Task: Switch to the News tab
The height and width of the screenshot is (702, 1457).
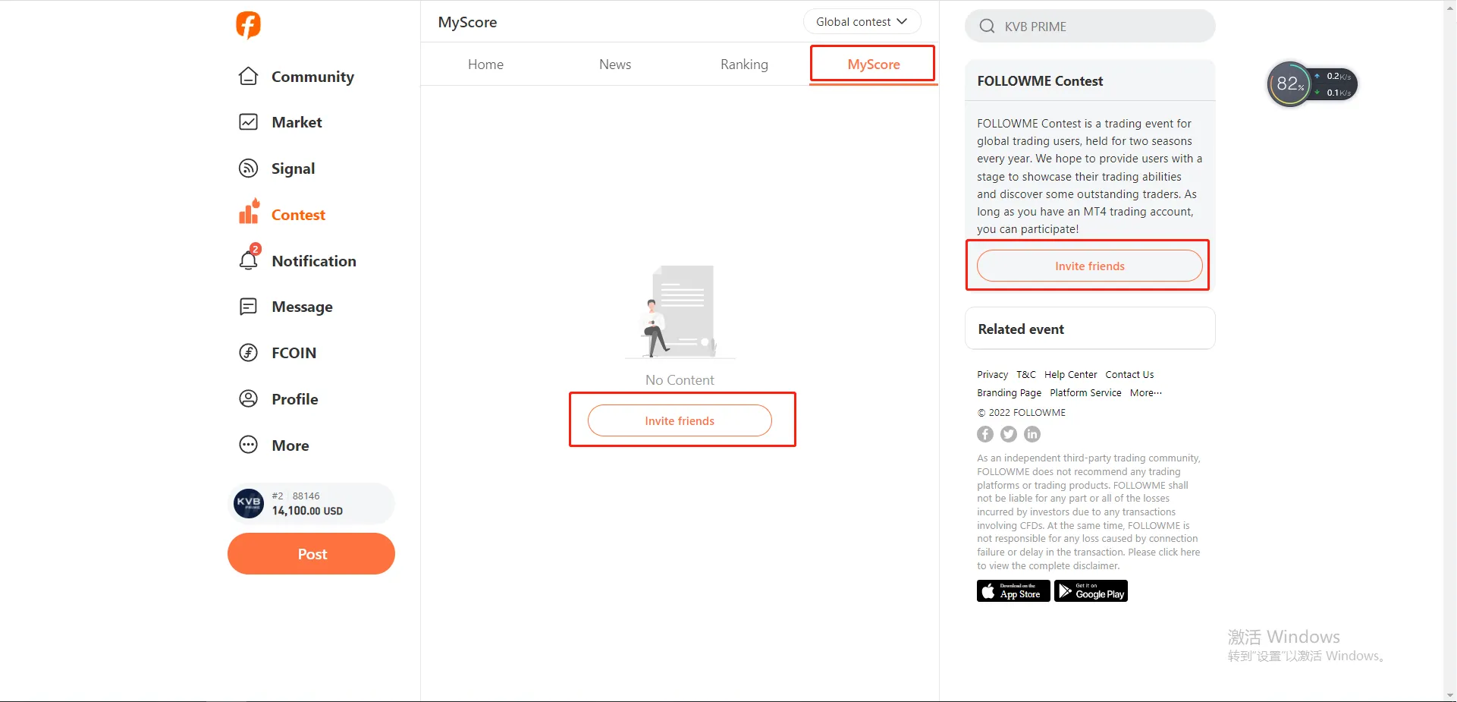Action: 615,65
